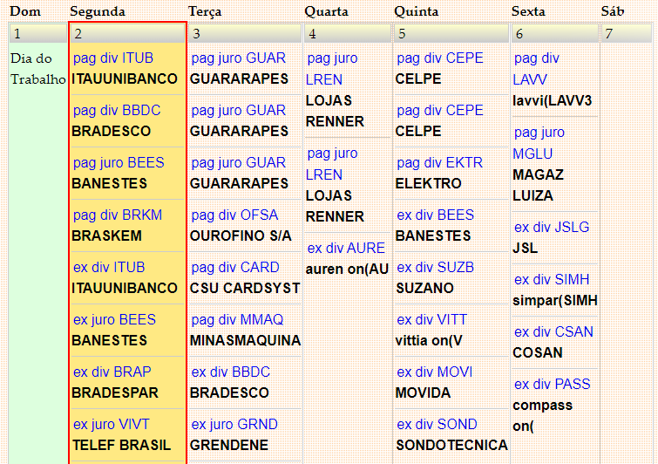Open 'pag juro BEES' event
The image size is (658, 464).
tap(119, 163)
